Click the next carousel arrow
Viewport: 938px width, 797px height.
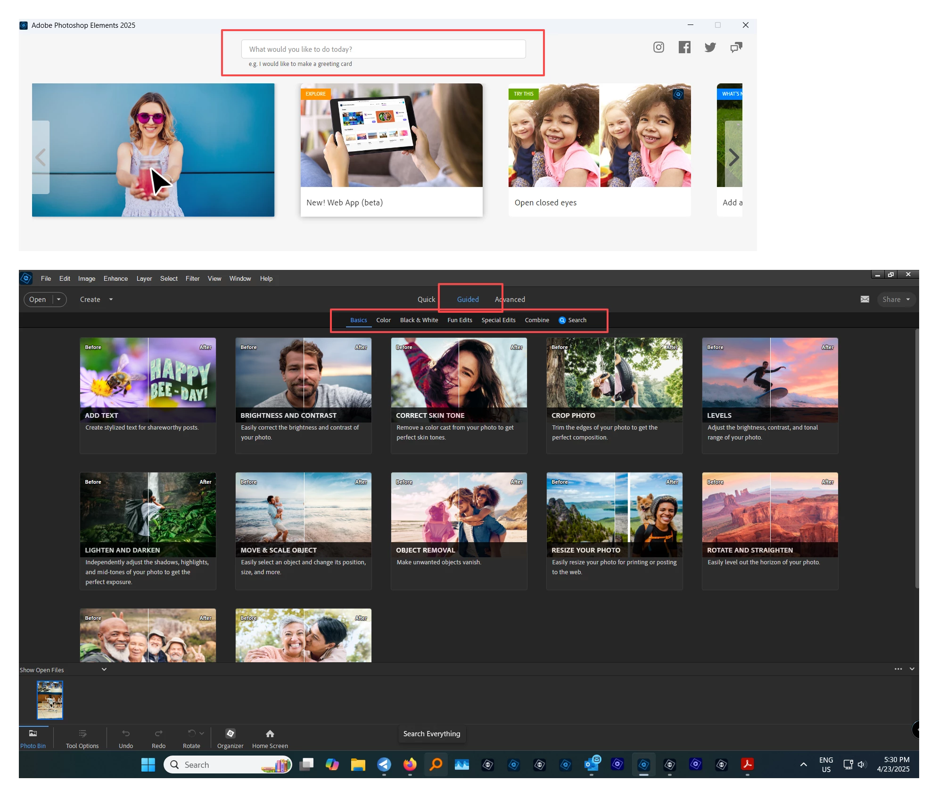coord(733,157)
